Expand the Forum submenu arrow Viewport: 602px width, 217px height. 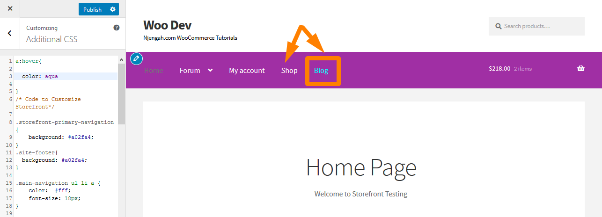pyautogui.click(x=210, y=70)
